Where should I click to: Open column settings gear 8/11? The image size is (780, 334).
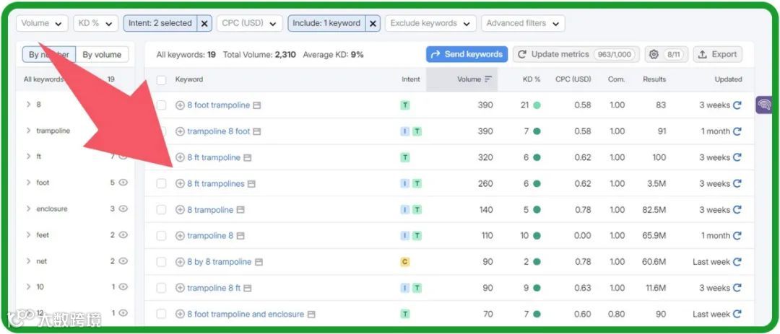point(667,55)
